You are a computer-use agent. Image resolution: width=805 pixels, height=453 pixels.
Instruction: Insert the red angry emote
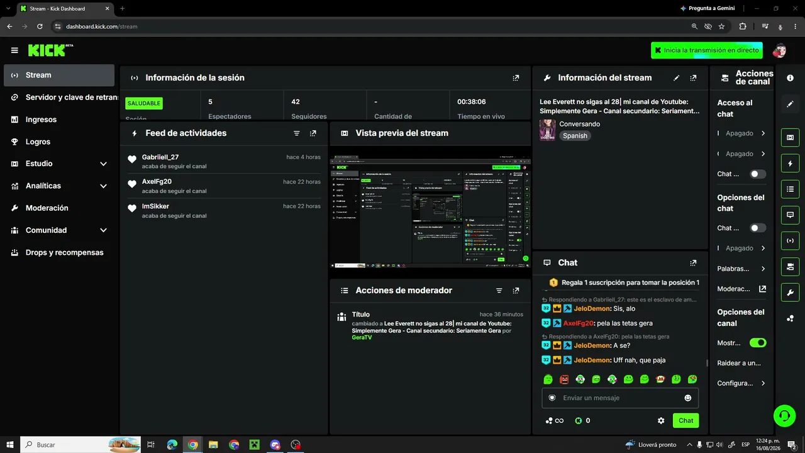[564, 379]
